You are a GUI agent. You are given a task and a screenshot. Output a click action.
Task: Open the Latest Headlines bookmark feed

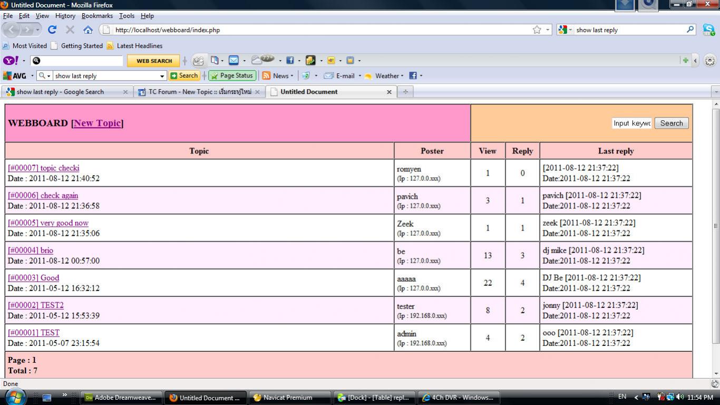coord(134,46)
